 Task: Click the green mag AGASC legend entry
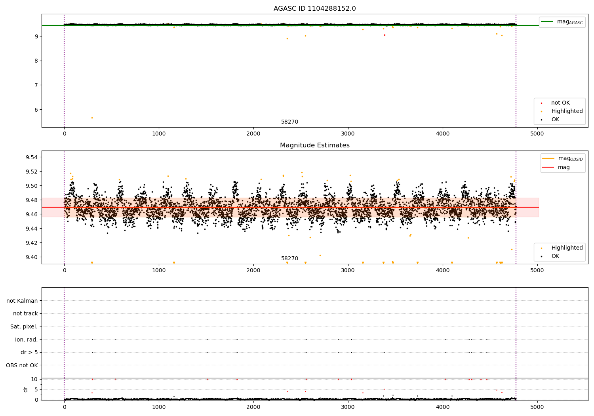point(562,22)
